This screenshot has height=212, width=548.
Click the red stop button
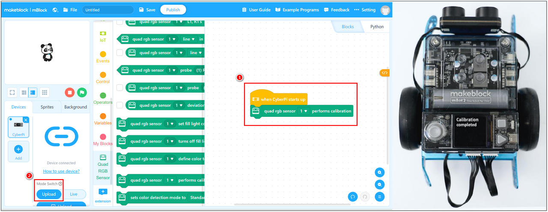[x=69, y=92]
